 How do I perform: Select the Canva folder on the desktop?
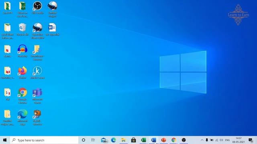pos(7,51)
